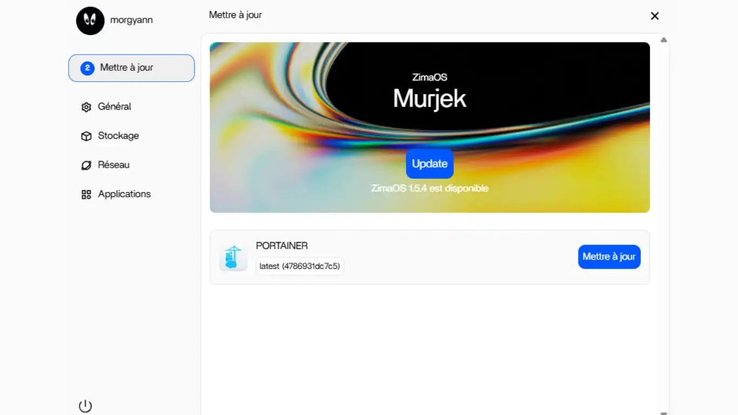Click the Portainer app icon

tap(233, 257)
